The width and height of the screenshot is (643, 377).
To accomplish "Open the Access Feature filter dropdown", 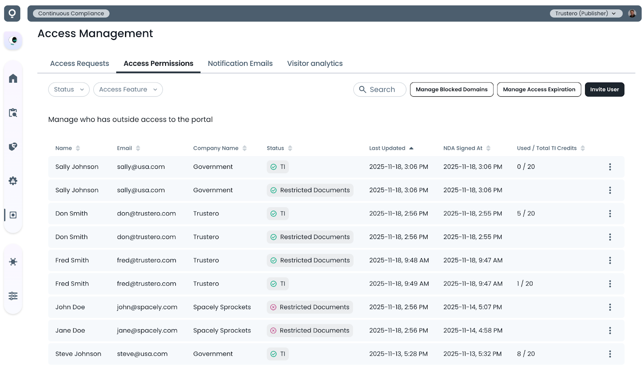I will [x=128, y=89].
